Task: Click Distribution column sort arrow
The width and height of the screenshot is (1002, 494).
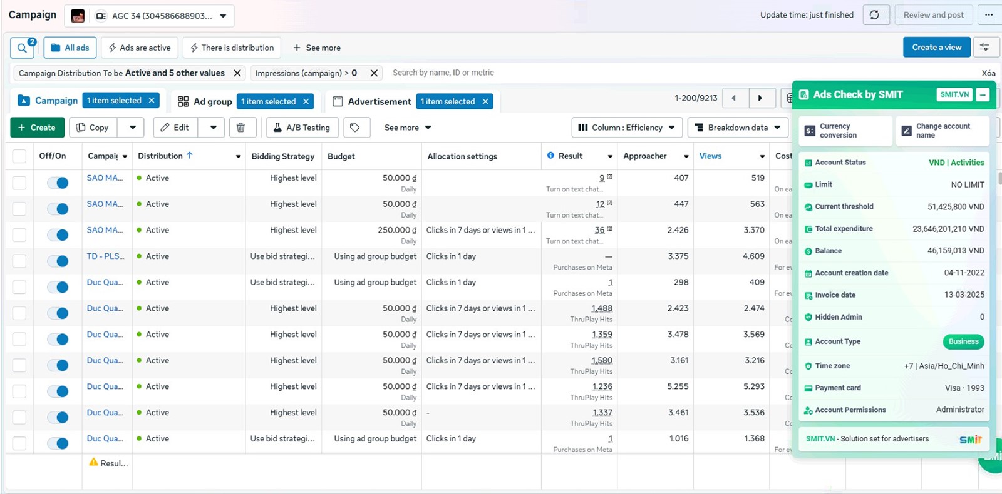Action: point(190,156)
